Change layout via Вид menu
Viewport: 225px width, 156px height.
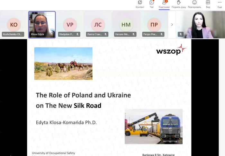coord(208,4)
